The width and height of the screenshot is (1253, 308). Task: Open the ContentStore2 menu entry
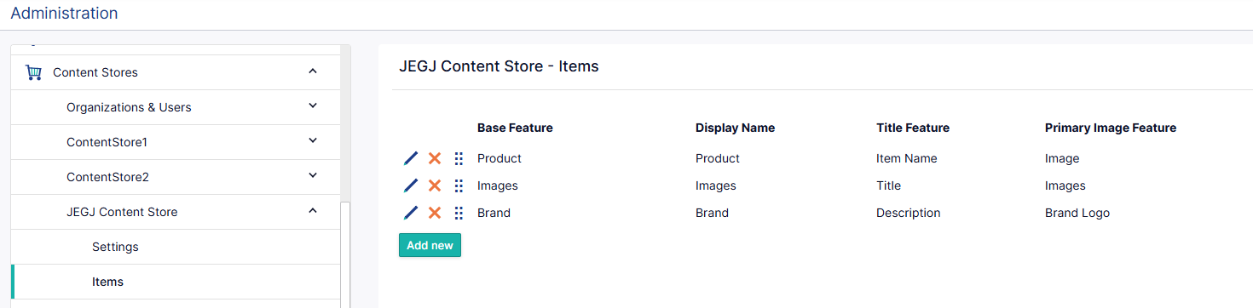(107, 177)
